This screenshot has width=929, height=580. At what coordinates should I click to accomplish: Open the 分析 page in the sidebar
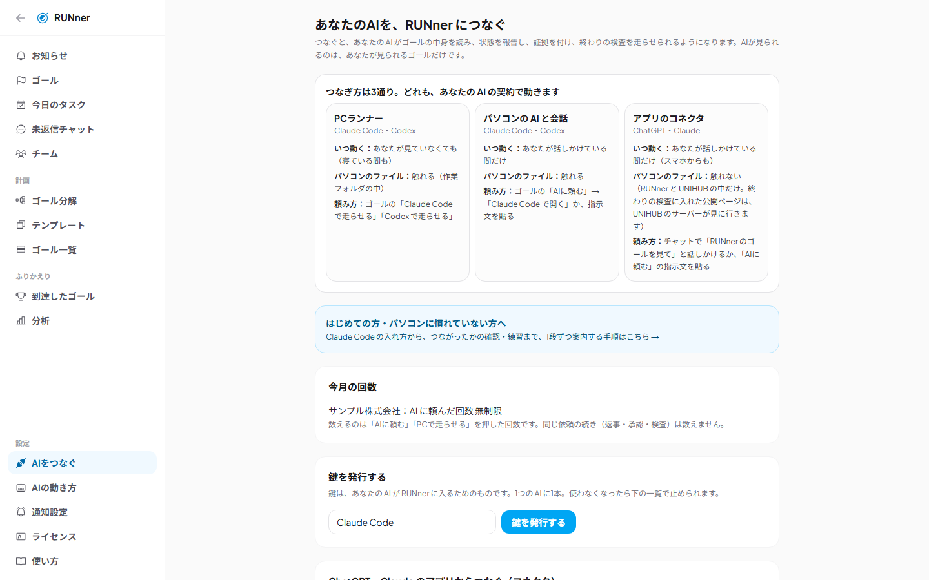(x=82, y=321)
